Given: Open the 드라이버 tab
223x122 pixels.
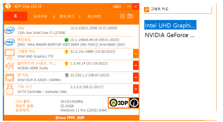Looking at the screenshot, I should click(x=40, y=17).
